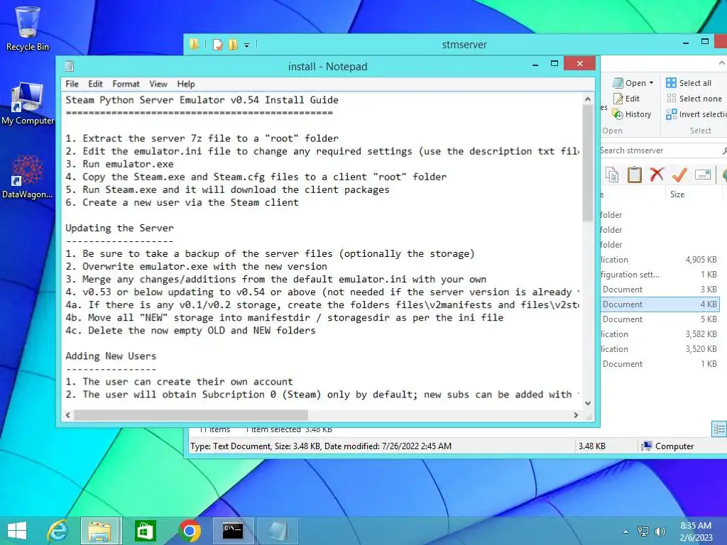Click the Edit button in the Explorer ribbon
Screen dimensions: 727x545
pos(626,99)
